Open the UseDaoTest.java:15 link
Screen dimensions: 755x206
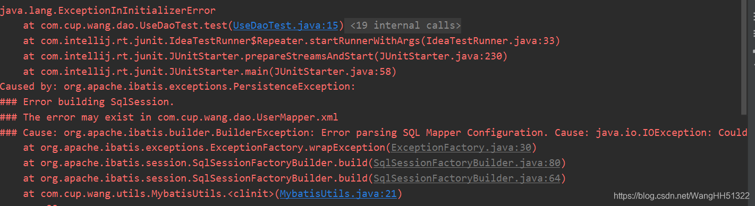(x=286, y=25)
